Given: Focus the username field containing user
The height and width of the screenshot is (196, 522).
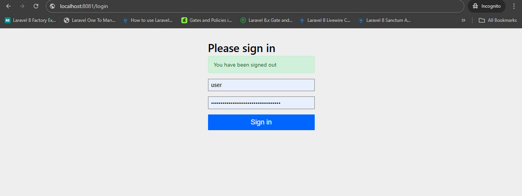Looking at the screenshot, I should (261, 85).
